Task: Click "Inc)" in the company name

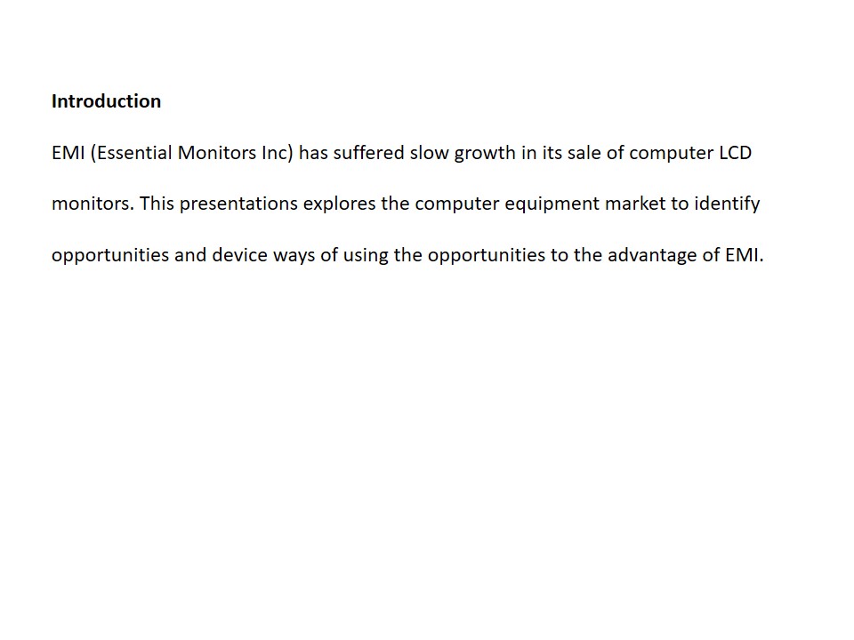Action: pyautogui.click(x=277, y=153)
